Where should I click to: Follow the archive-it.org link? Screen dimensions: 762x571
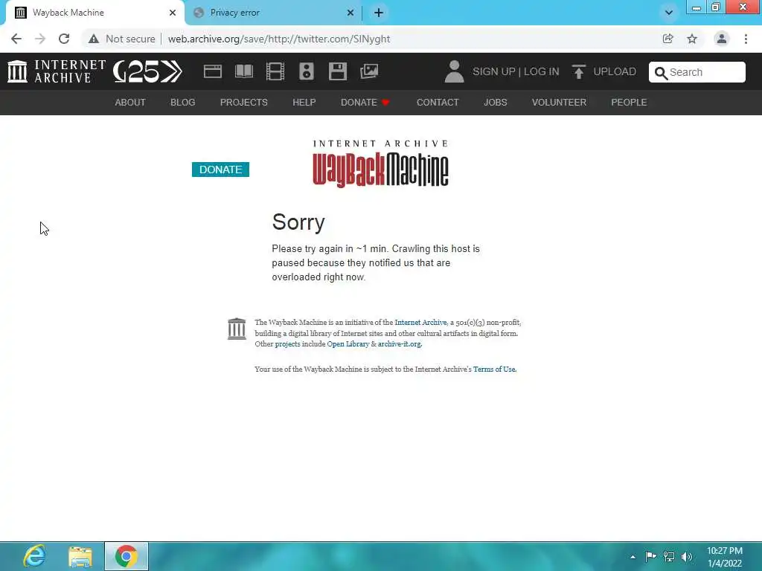(400, 343)
